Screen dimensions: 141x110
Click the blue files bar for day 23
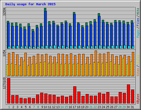coord(99,31)
